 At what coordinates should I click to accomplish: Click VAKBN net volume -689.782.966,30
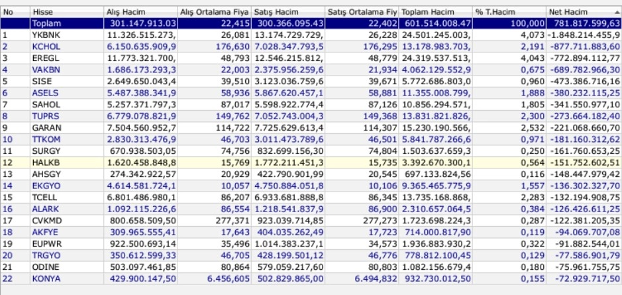[x=586, y=70]
